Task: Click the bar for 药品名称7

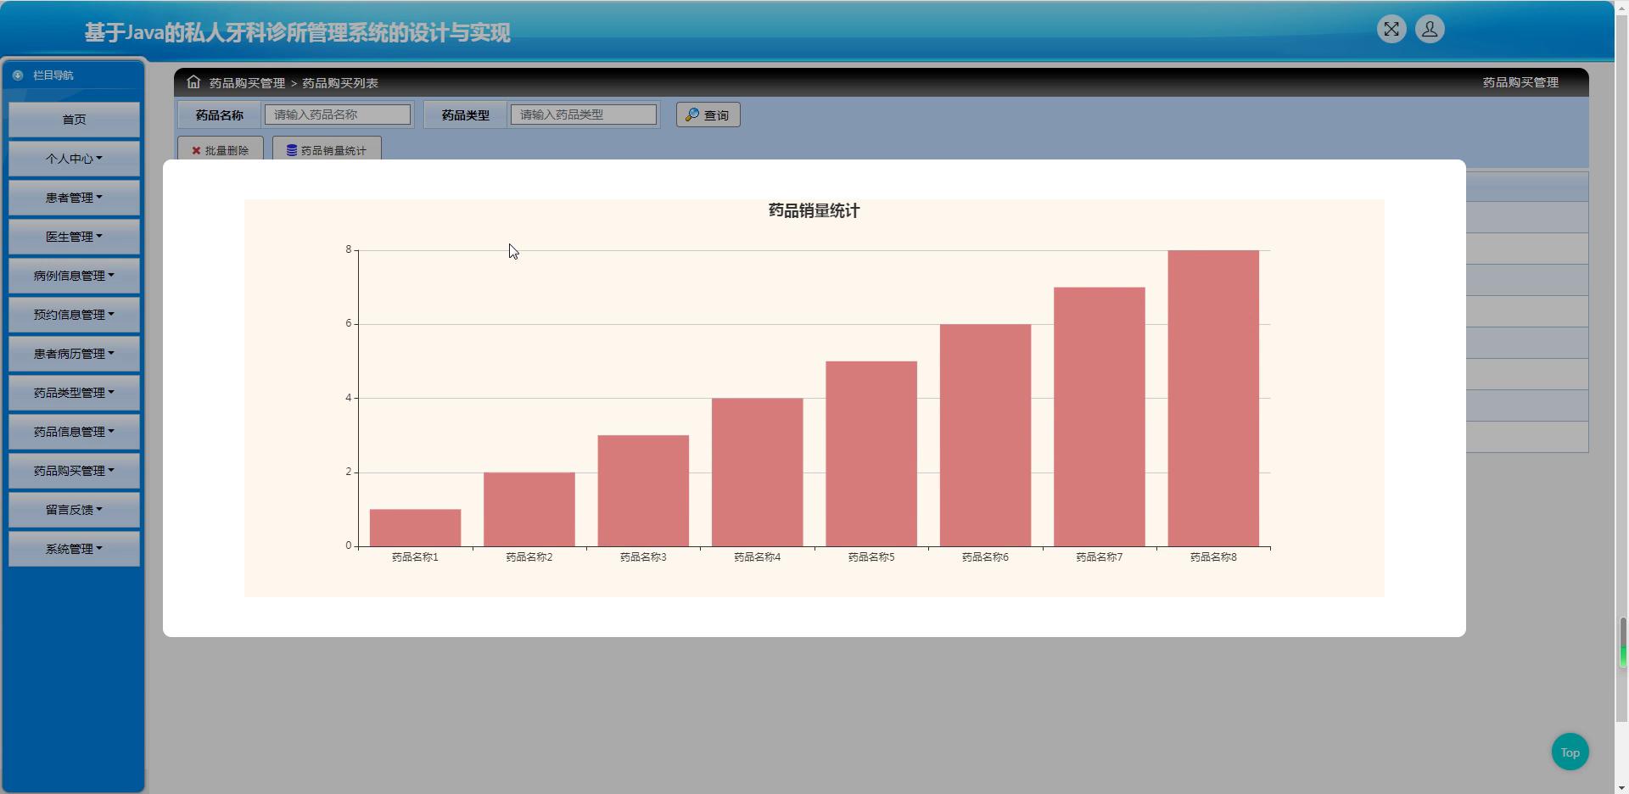Action: click(x=1100, y=417)
